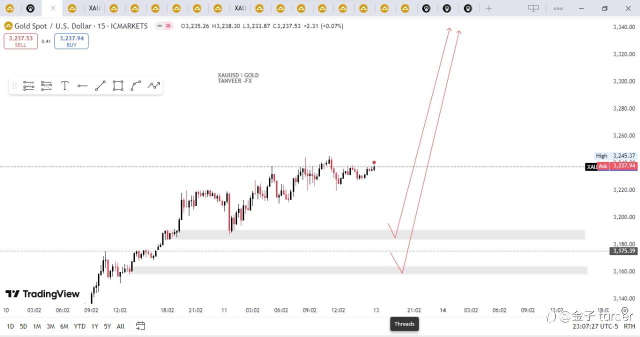640x337 pixels.
Task: Click the Ask 3,237.94 price label
Action: tap(617, 166)
